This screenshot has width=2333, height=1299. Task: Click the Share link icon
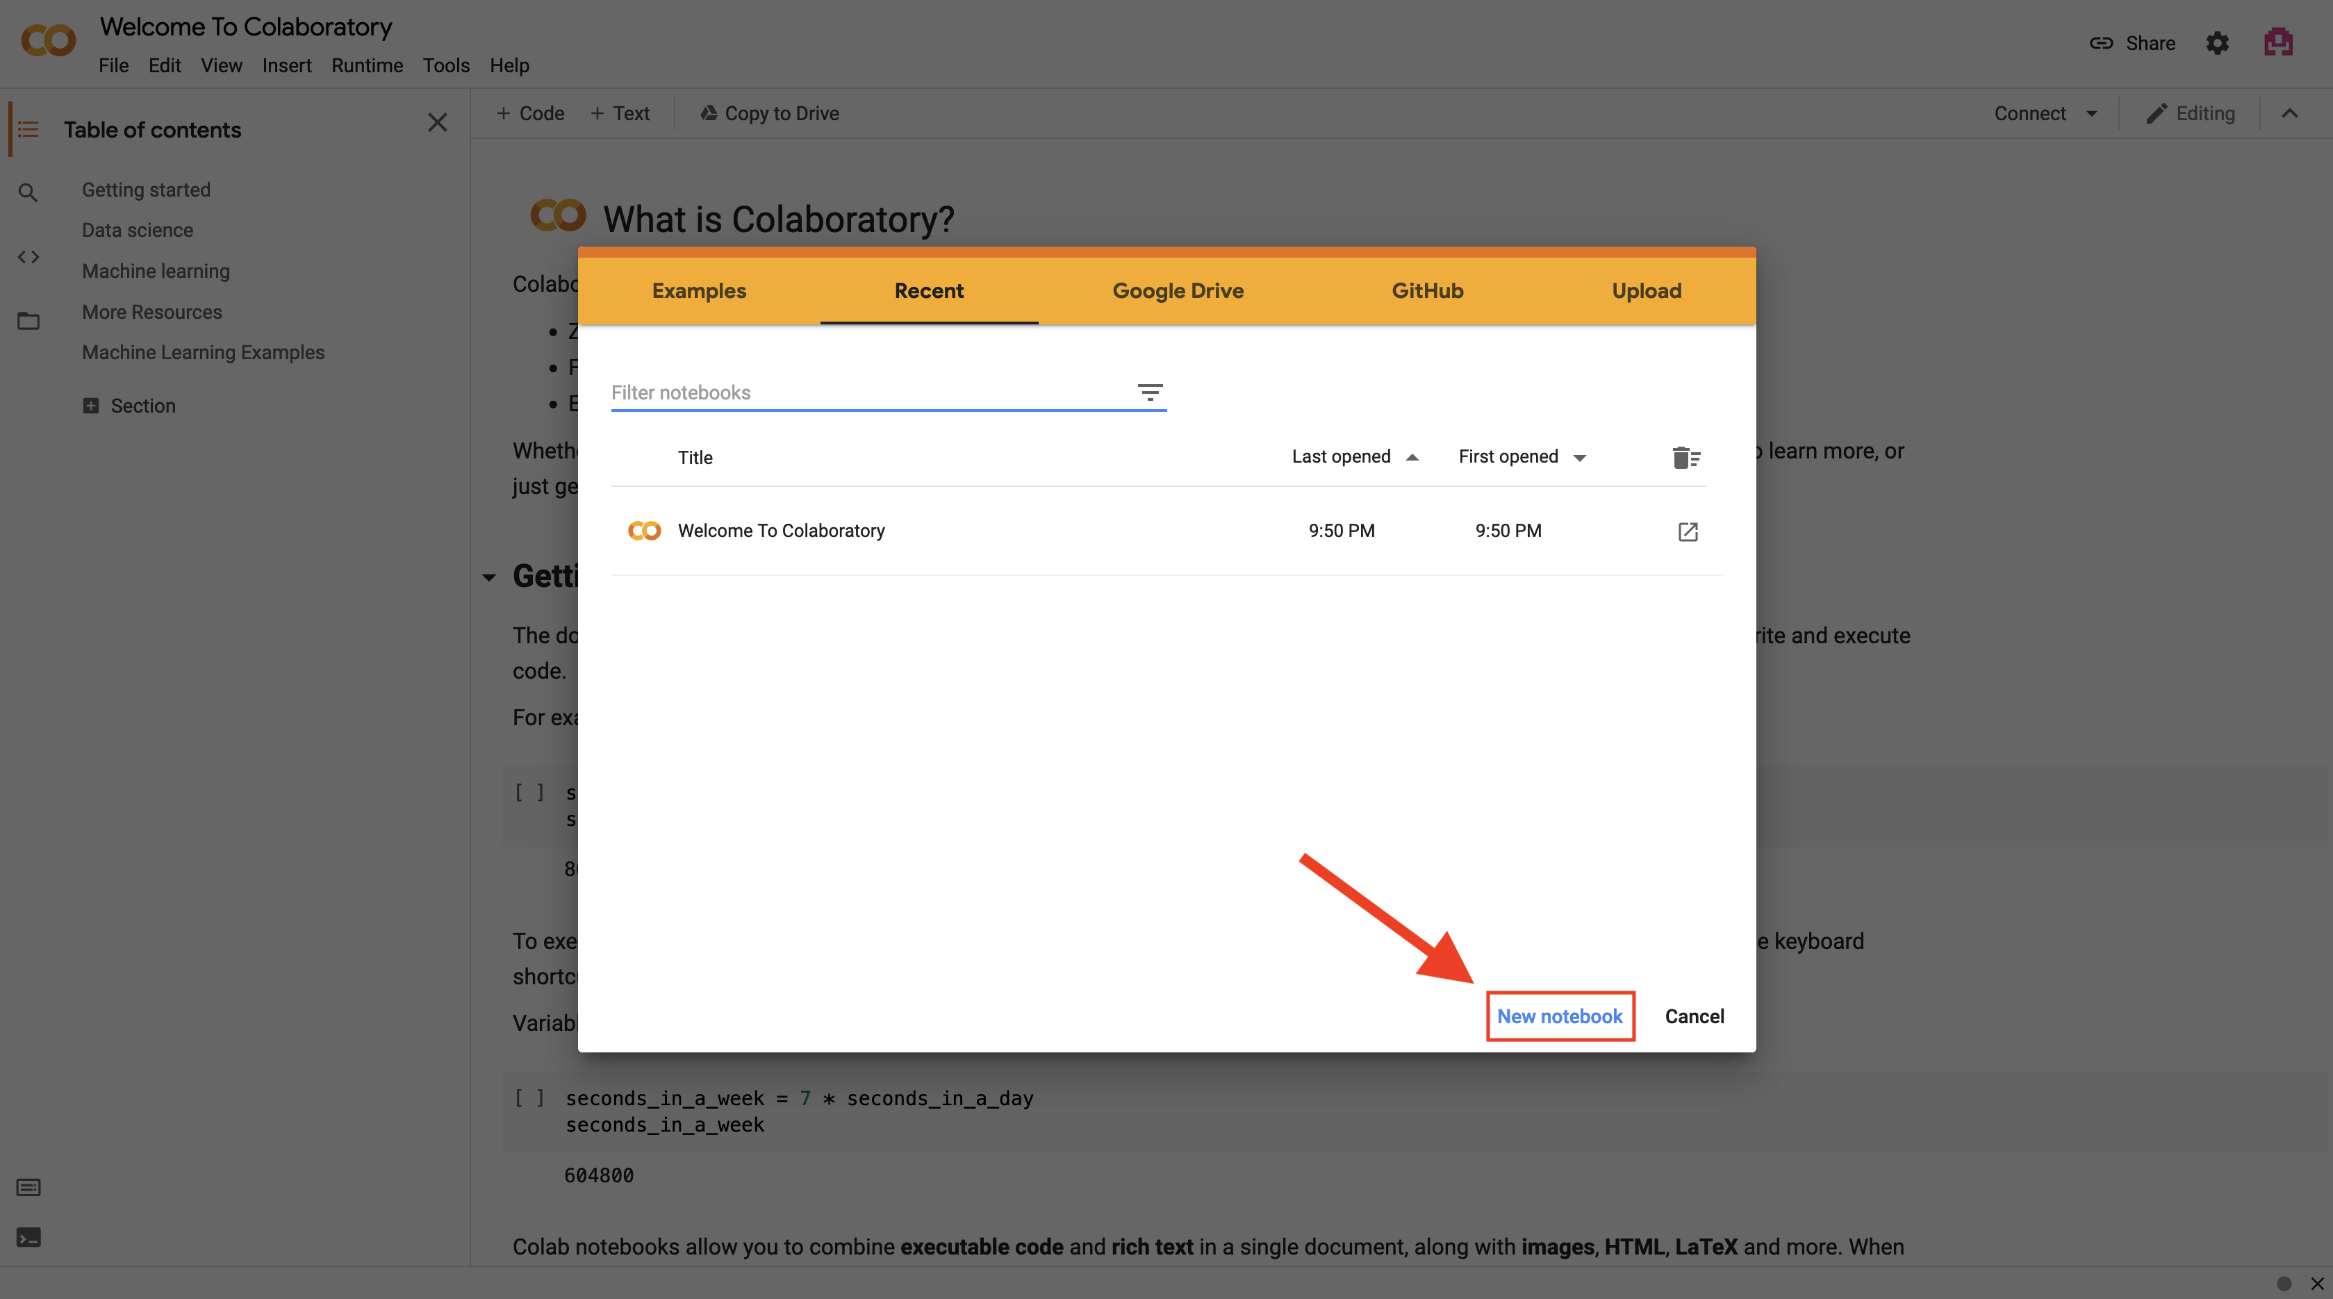(2101, 42)
